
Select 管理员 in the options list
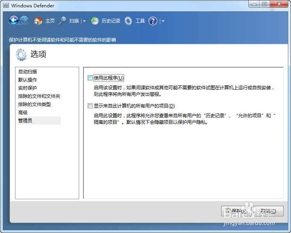coord(39,121)
